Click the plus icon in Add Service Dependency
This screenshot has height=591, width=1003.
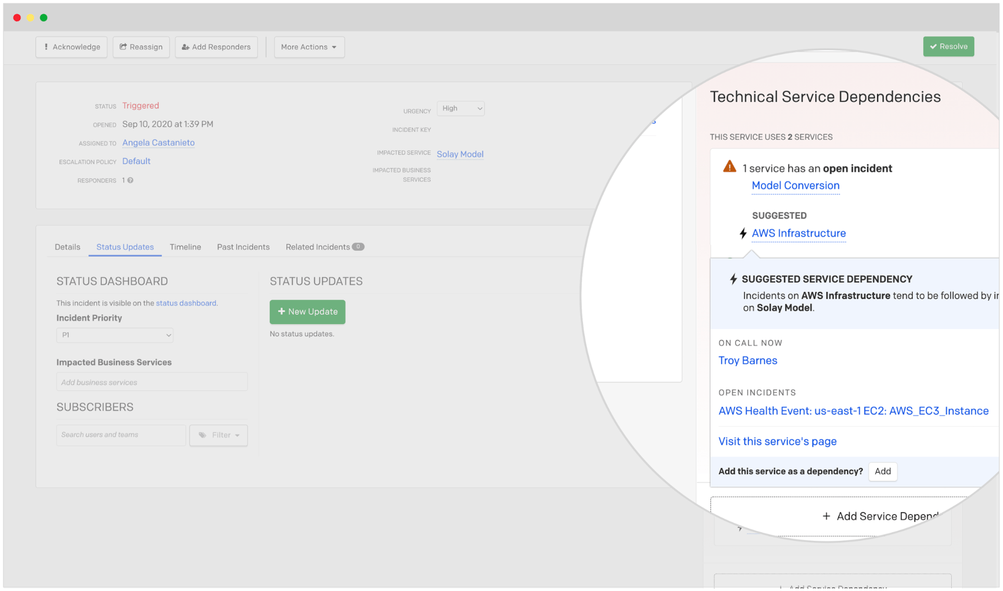826,516
